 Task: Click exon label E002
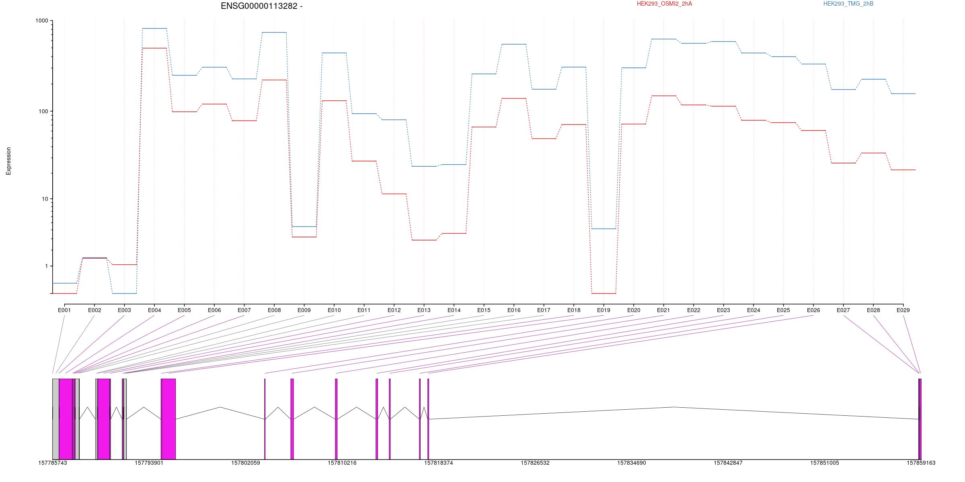[94, 310]
